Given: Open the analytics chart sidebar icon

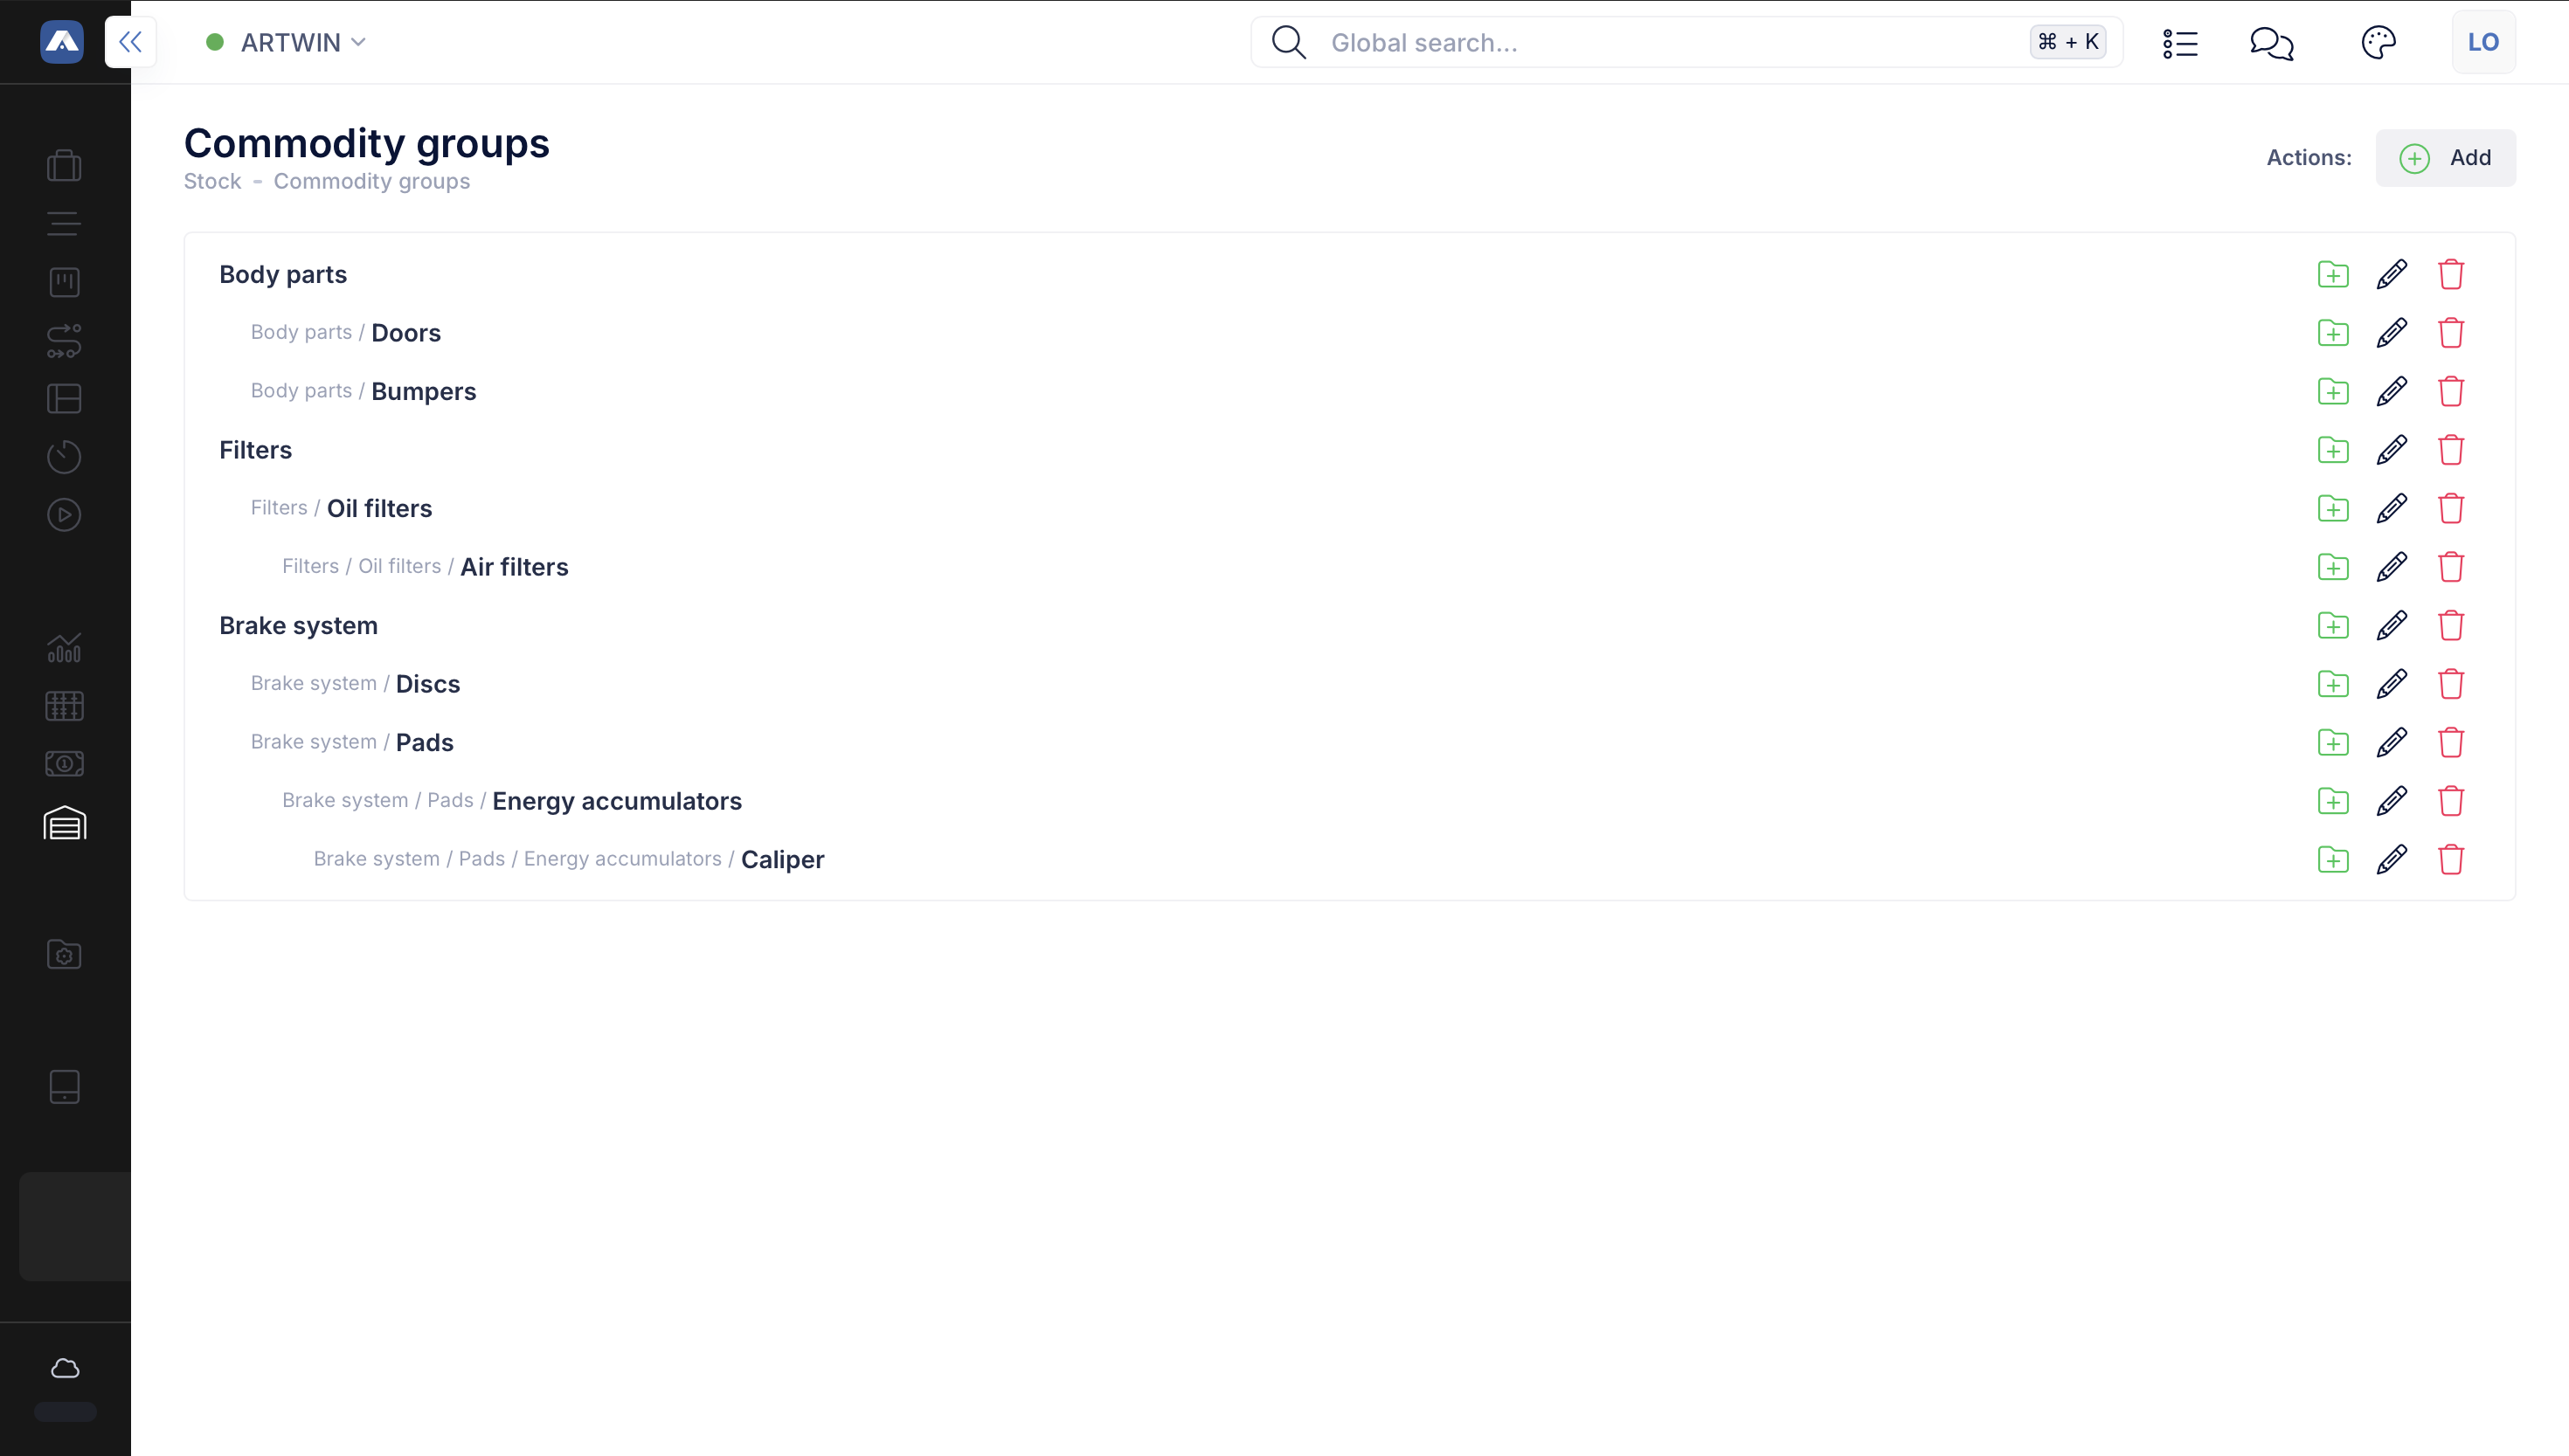Looking at the screenshot, I should 65,648.
